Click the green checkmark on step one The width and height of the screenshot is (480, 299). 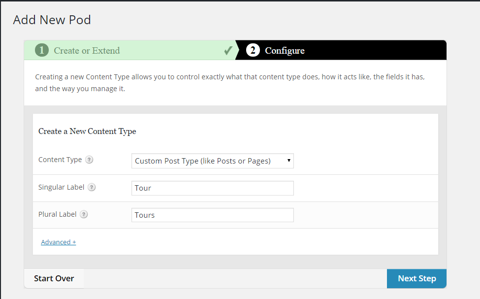[228, 50]
